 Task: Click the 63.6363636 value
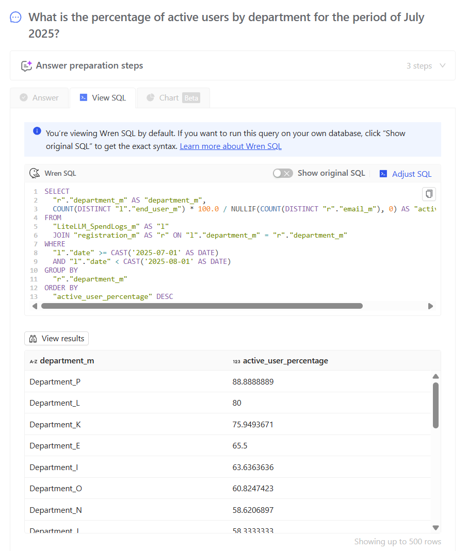click(253, 467)
